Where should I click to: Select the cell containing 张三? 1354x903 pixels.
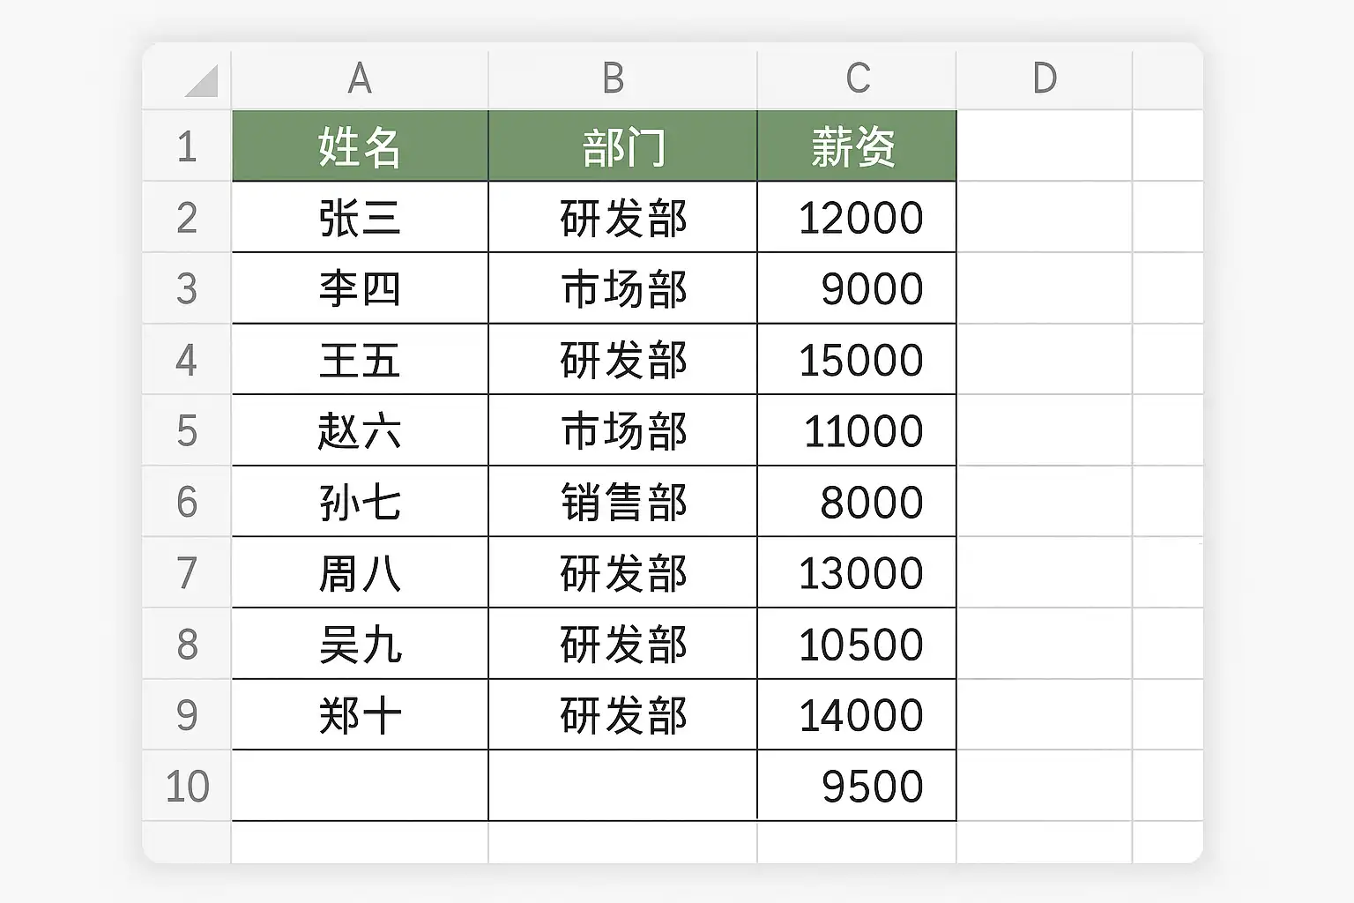[360, 218]
